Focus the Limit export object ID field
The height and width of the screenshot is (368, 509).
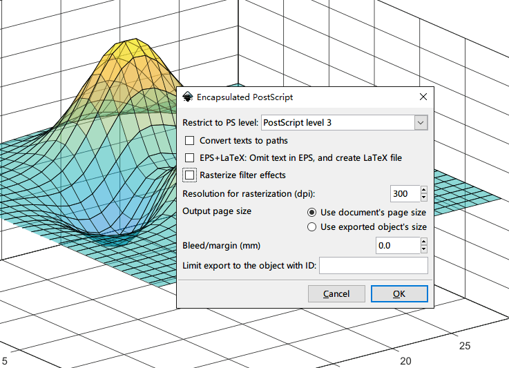click(x=373, y=266)
